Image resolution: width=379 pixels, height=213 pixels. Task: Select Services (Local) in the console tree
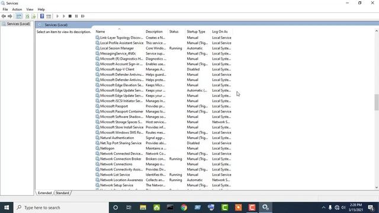(18, 24)
